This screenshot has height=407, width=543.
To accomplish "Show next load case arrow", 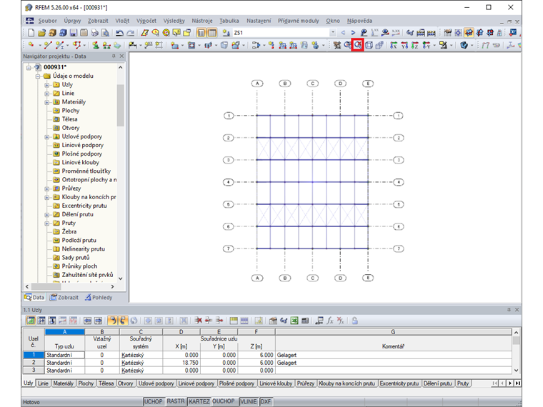I will point(353,33).
